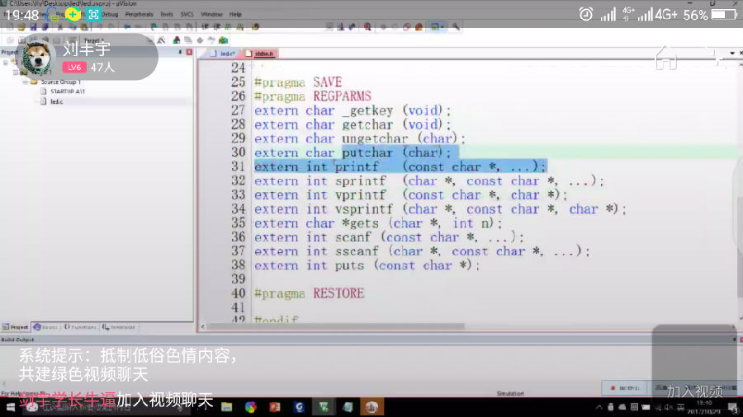Open the Peripherals menu

tap(139, 15)
